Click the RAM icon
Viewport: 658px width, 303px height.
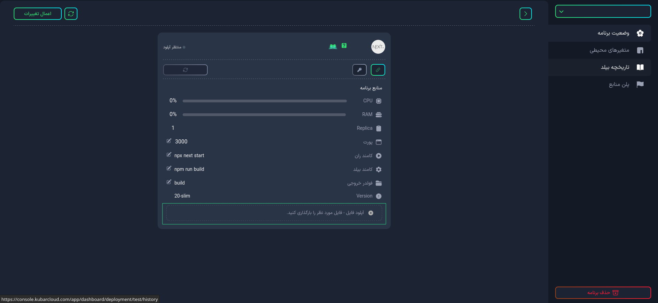pos(379,115)
